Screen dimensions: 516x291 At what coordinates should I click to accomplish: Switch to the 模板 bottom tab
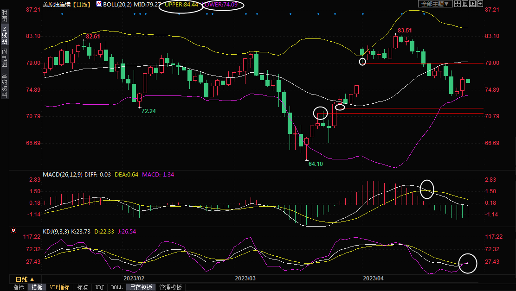point(37,287)
